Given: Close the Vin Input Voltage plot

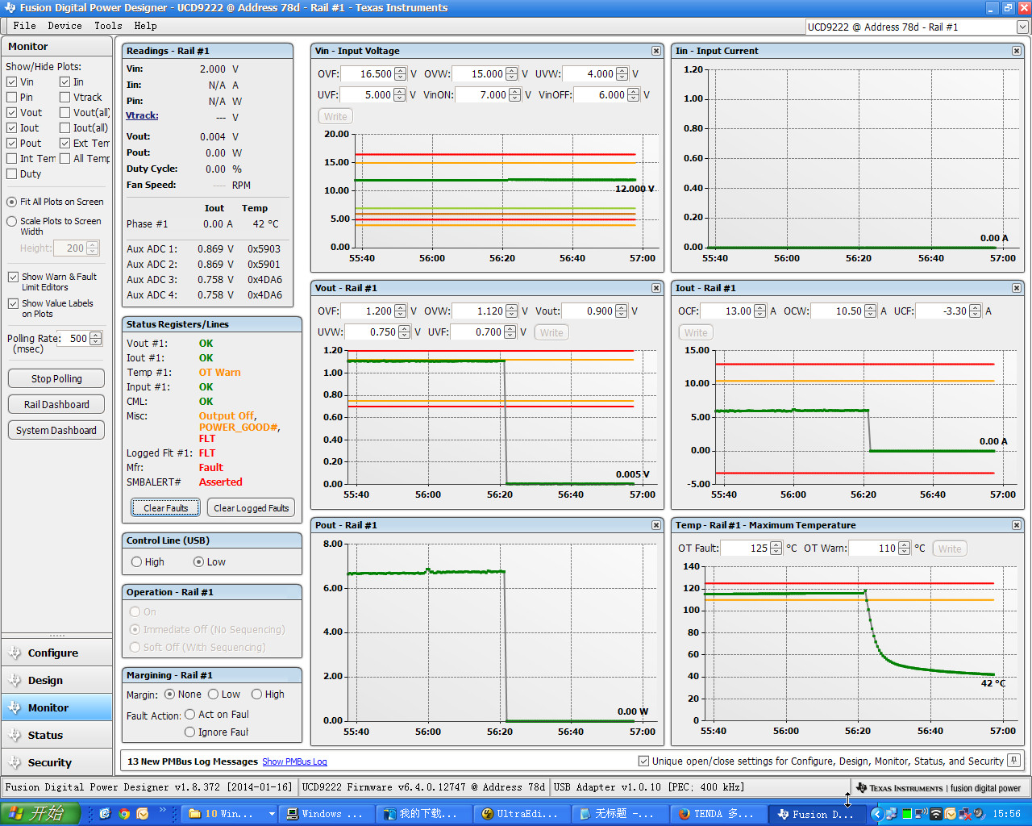Looking at the screenshot, I should (x=656, y=51).
